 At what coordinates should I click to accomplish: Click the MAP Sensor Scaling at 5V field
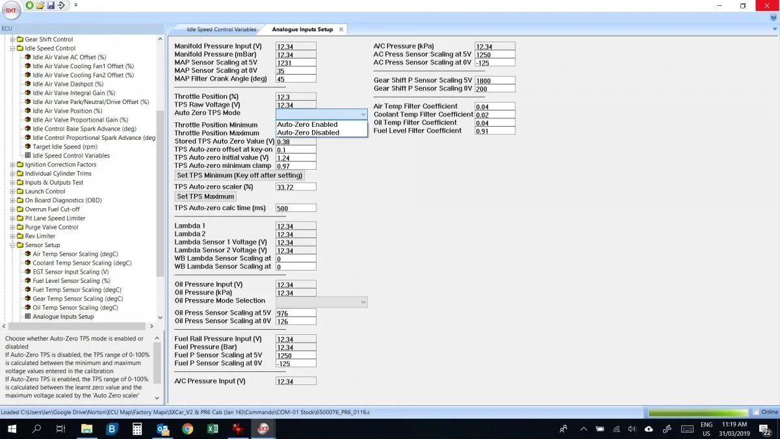tap(296, 63)
